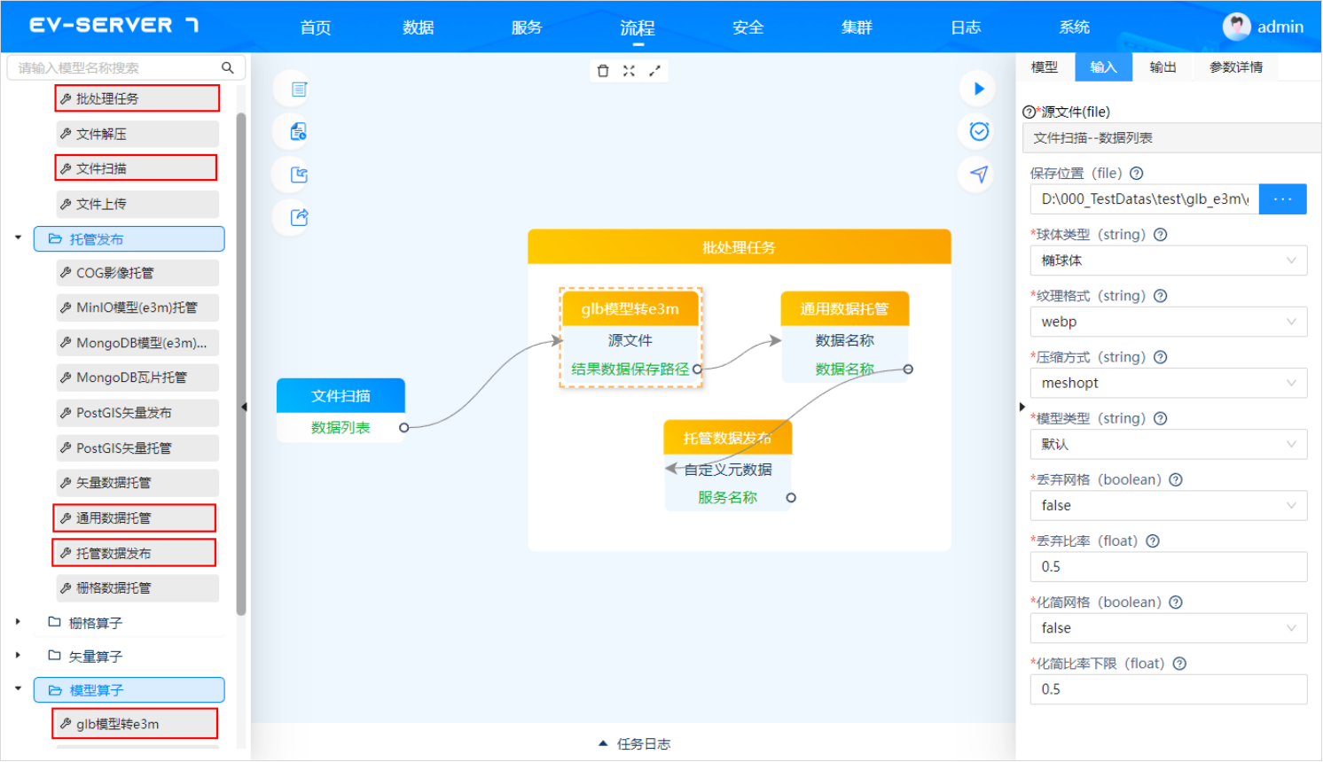
Task: Open the help tooltip beside 球体类型
Action: pos(1160,234)
